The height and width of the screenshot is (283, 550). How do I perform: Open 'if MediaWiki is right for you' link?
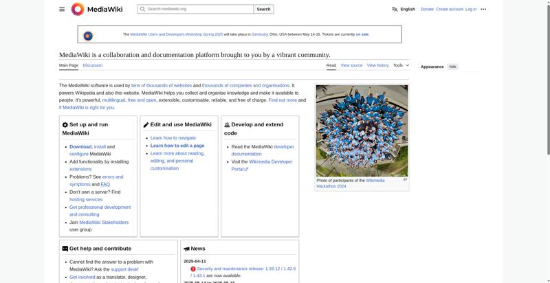click(87, 108)
